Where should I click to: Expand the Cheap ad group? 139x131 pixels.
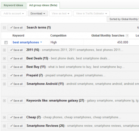4,117
